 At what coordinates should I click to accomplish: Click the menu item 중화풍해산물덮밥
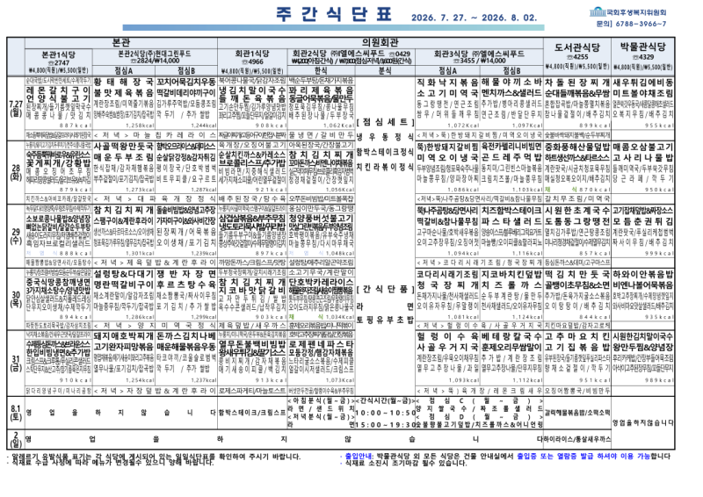(x=577, y=147)
